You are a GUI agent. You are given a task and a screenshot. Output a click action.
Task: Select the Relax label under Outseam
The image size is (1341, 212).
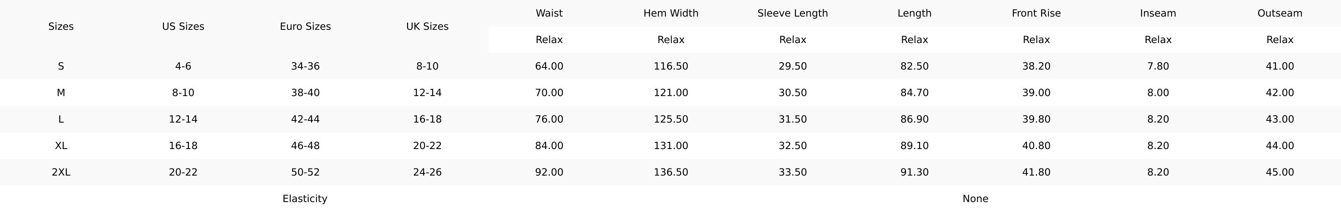click(x=1280, y=40)
